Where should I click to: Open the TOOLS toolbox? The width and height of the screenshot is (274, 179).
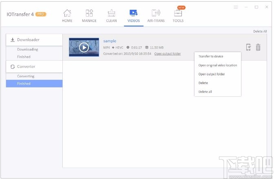click(x=178, y=16)
